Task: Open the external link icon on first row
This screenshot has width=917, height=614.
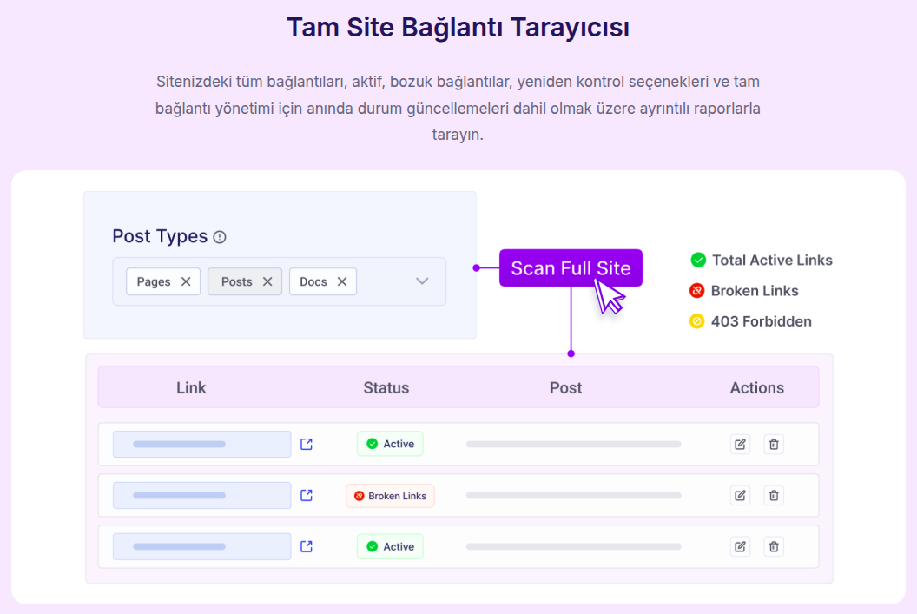Action: tap(306, 444)
